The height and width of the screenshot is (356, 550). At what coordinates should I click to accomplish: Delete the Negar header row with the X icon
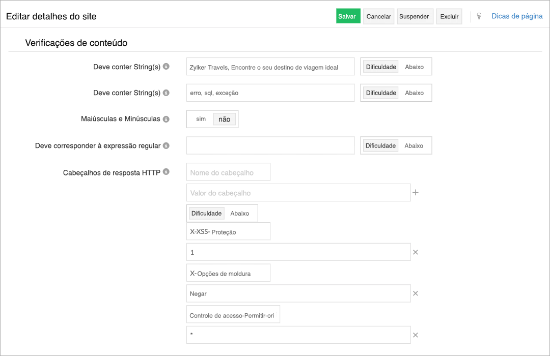[x=415, y=293]
